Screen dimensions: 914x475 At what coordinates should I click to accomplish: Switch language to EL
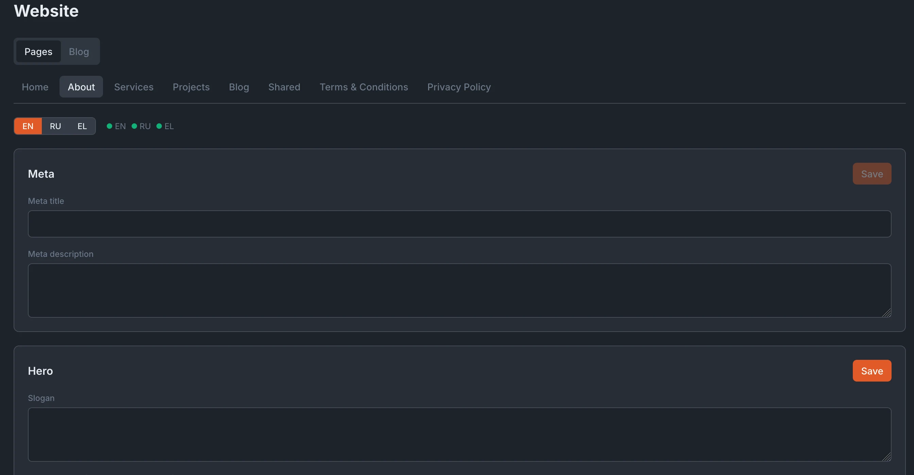[82, 126]
